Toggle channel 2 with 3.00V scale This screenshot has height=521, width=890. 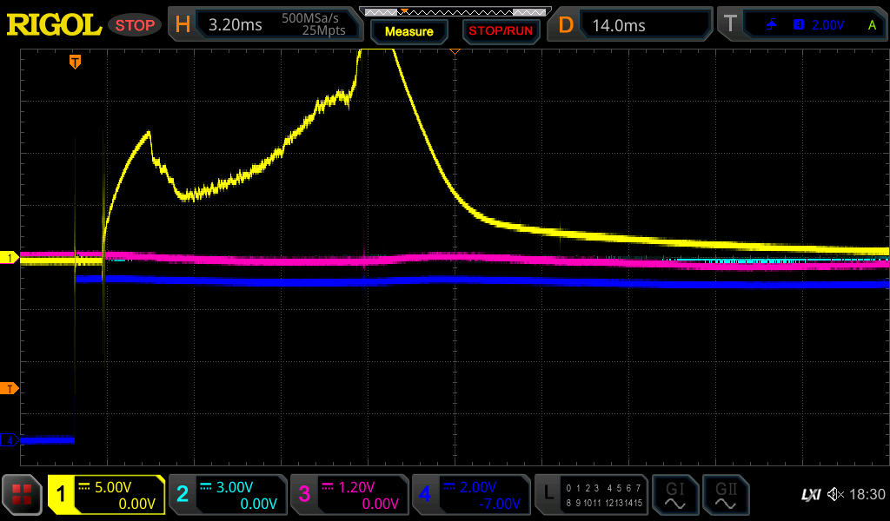coord(227,495)
